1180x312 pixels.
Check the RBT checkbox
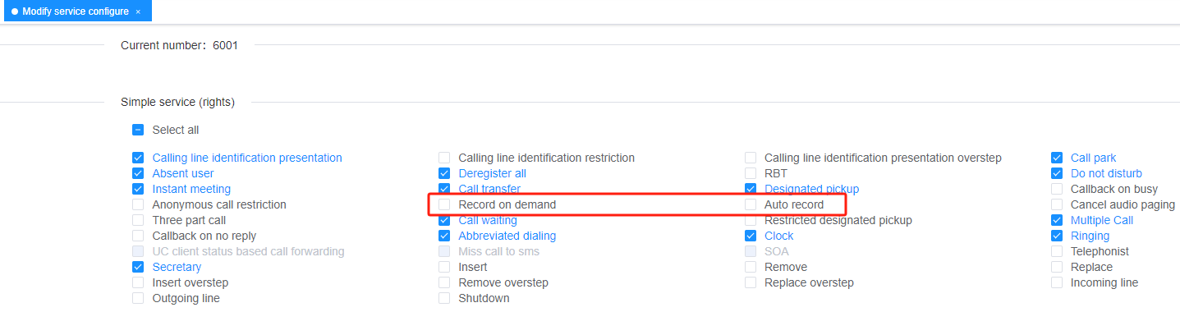(751, 173)
